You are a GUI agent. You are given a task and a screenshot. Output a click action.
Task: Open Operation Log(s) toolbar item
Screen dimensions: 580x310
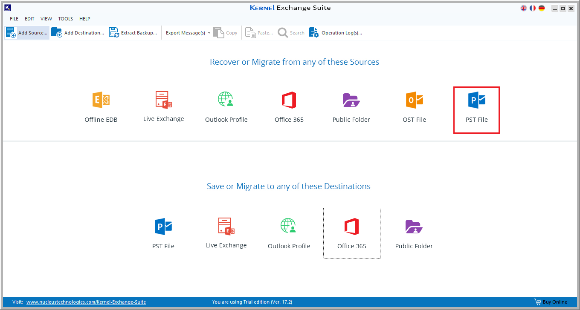(336, 33)
